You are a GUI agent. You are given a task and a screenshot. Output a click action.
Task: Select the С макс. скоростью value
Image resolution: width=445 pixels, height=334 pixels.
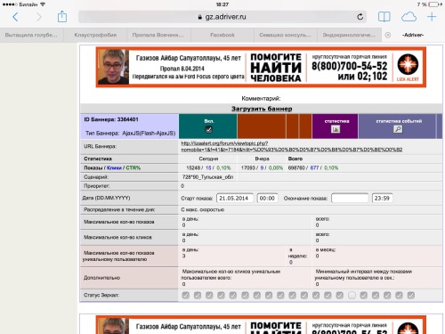(x=203, y=209)
